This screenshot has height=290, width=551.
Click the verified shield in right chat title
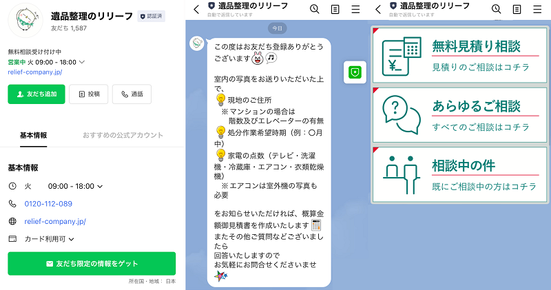[x=393, y=6]
